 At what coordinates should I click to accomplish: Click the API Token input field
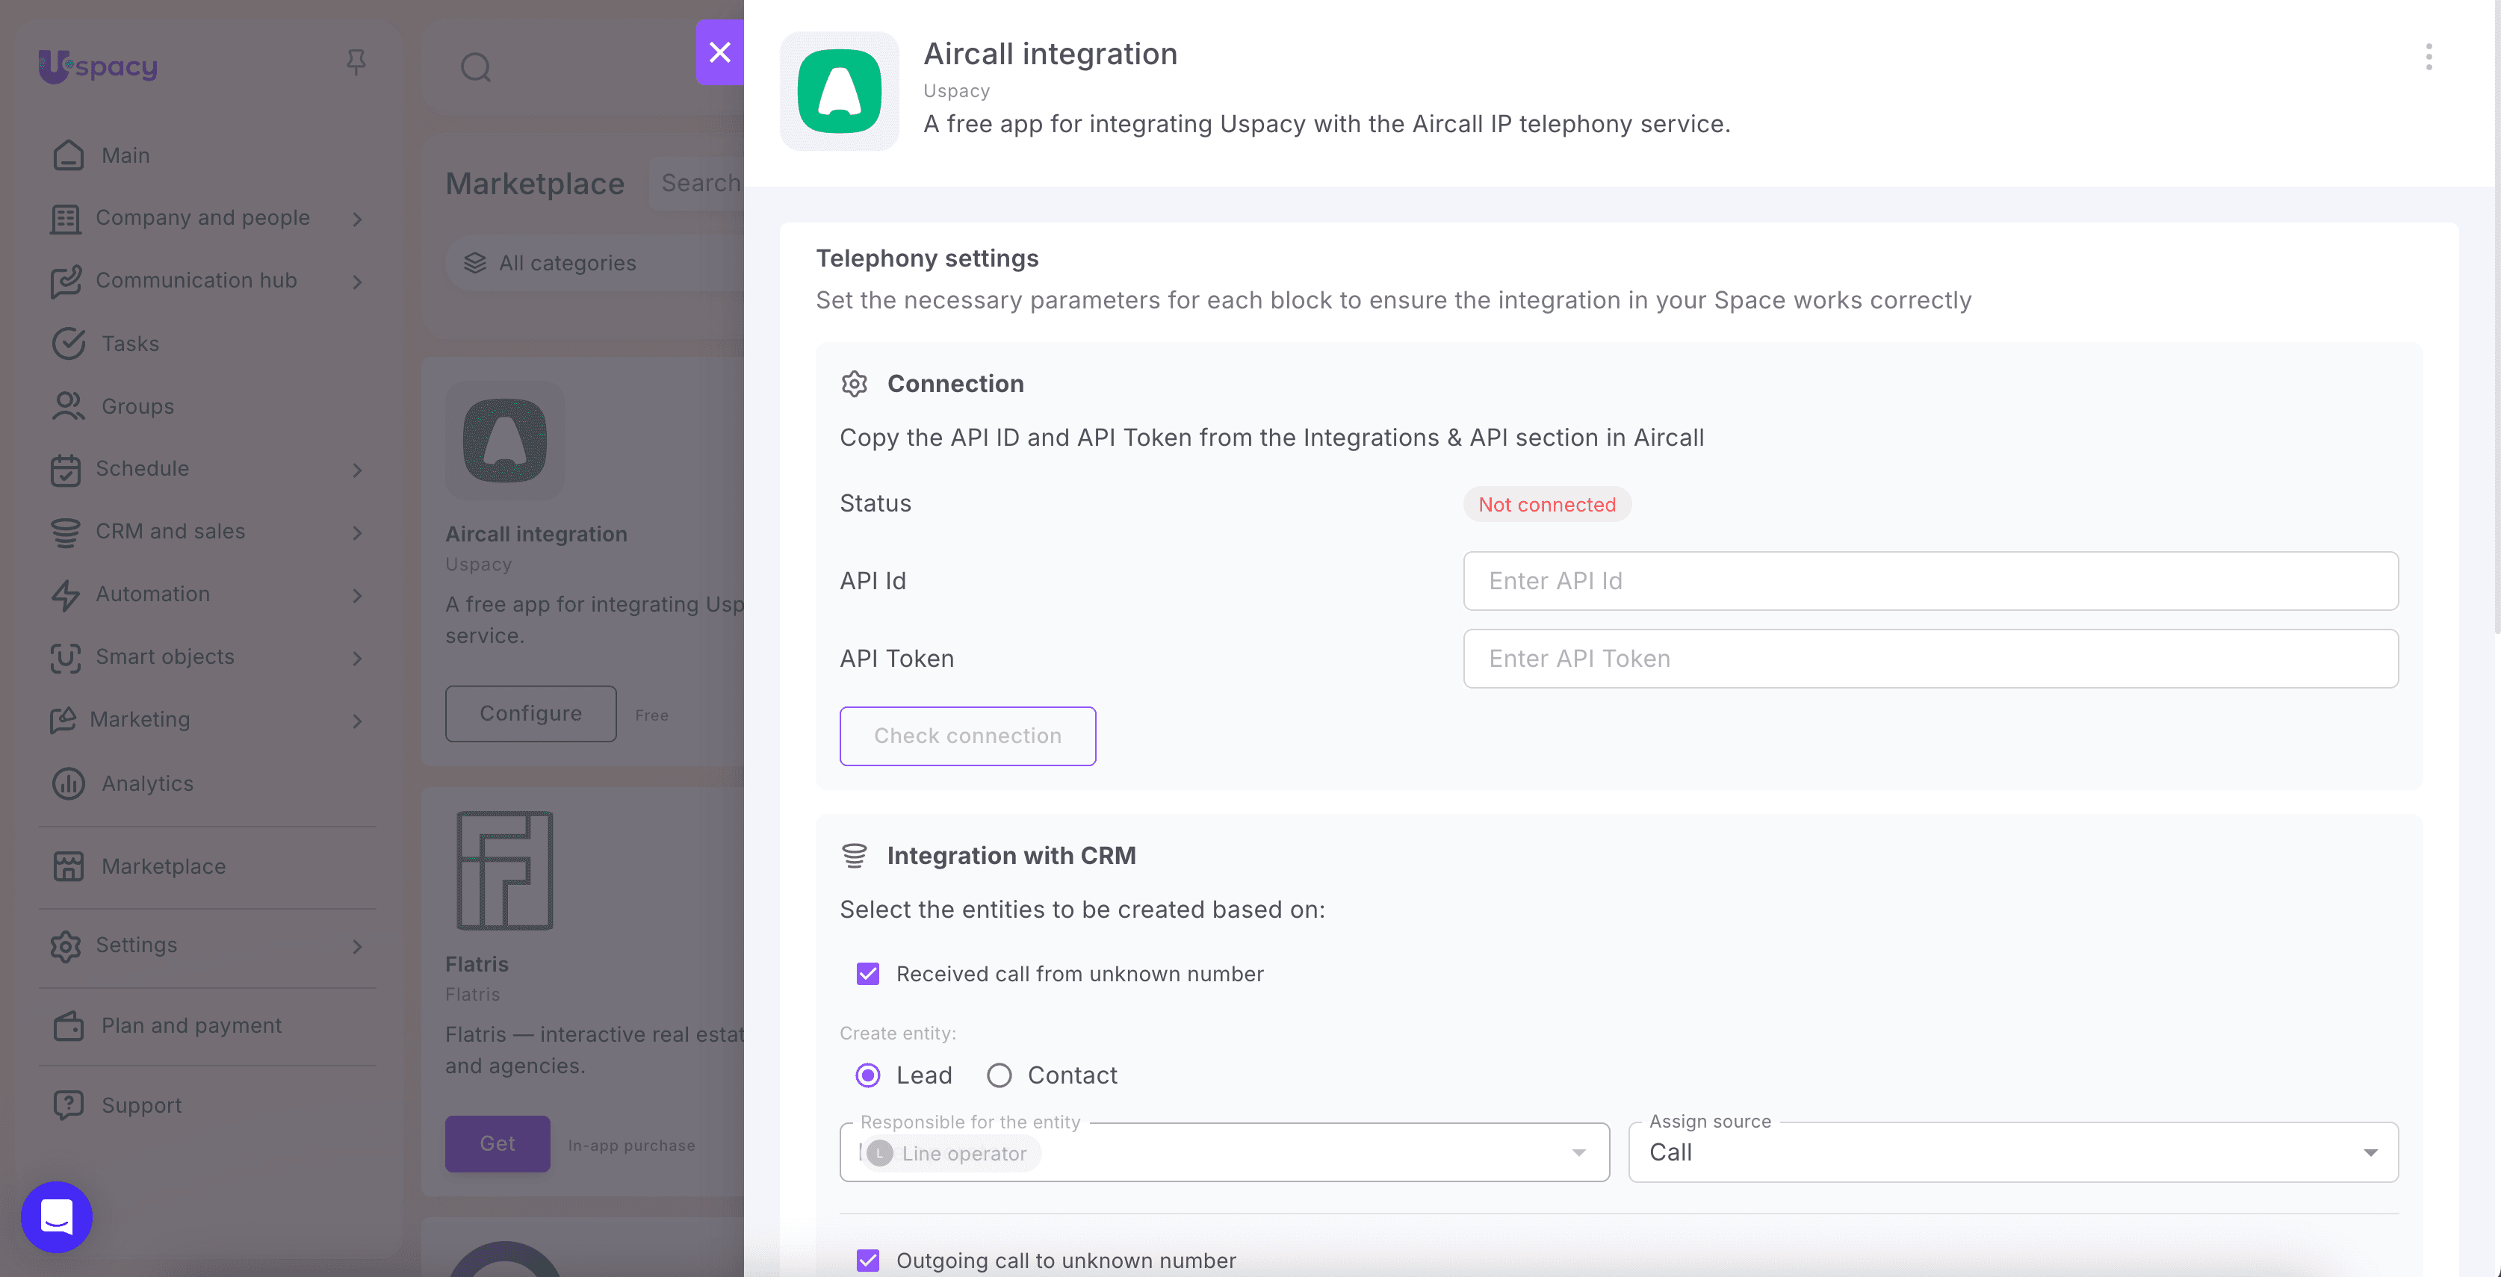[1930, 658]
